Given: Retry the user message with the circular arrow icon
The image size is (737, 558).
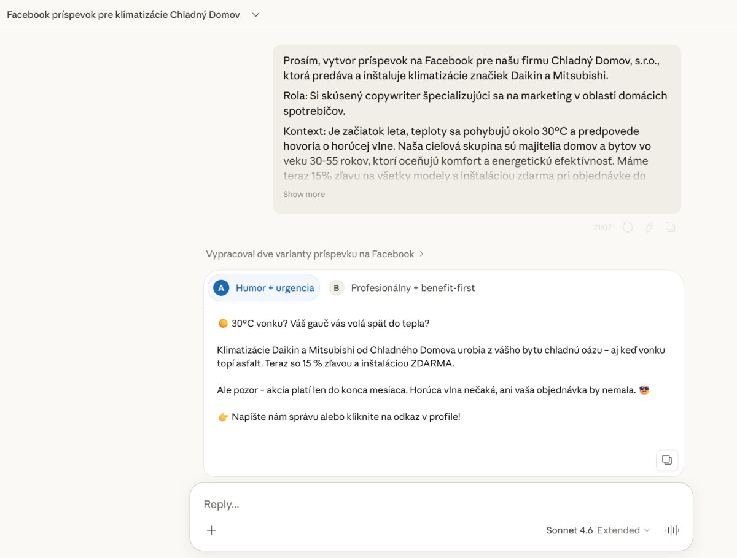Looking at the screenshot, I should click(x=627, y=227).
